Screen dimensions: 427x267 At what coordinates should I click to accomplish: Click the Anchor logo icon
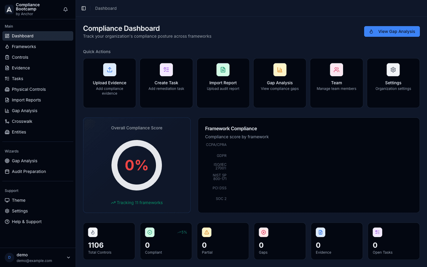pyautogui.click(x=9, y=10)
